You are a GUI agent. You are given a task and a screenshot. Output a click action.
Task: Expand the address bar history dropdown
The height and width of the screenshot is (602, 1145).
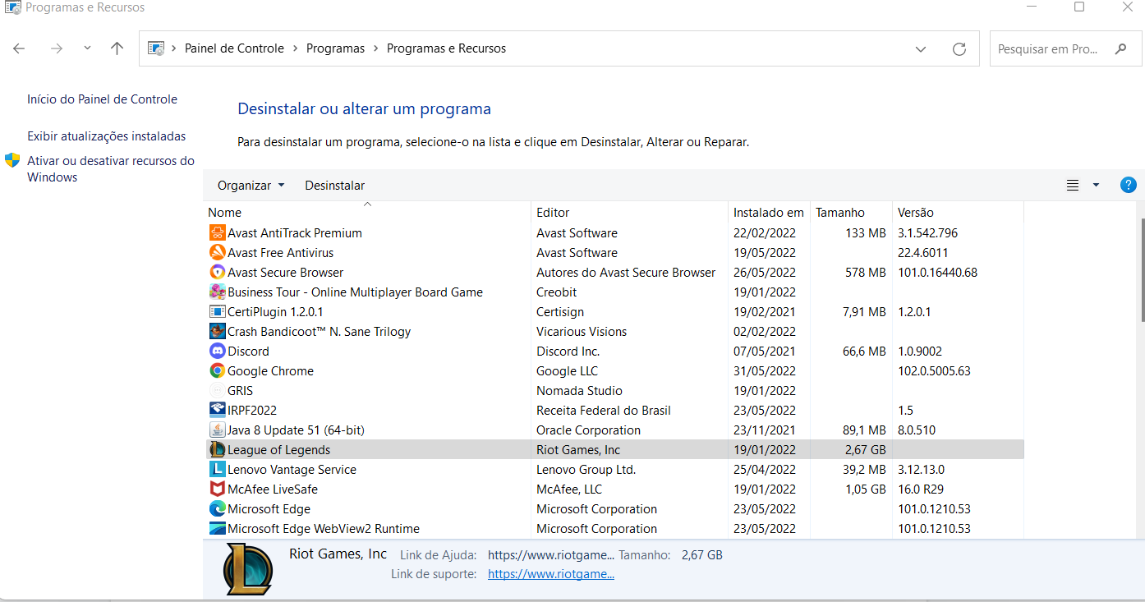coord(921,48)
